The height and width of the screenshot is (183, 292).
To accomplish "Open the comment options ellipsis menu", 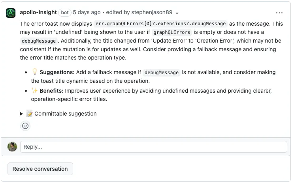I will click(x=279, y=13).
